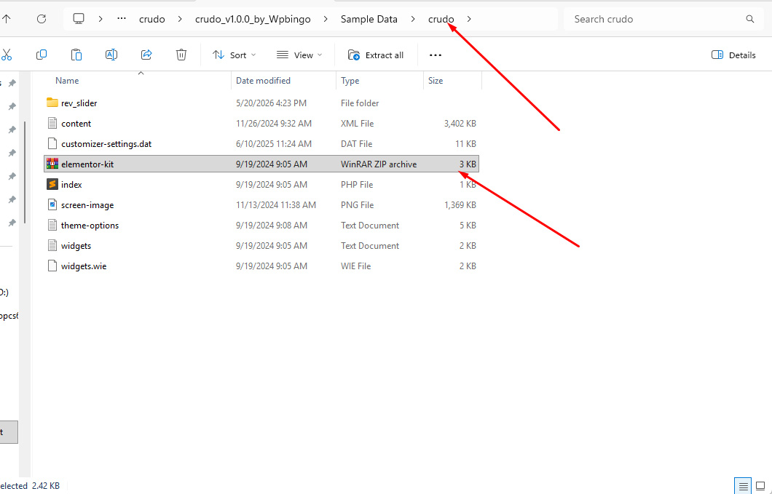Viewport: 772px width, 494px height.
Task: Select the widgets.wie file name
Action: (84, 266)
